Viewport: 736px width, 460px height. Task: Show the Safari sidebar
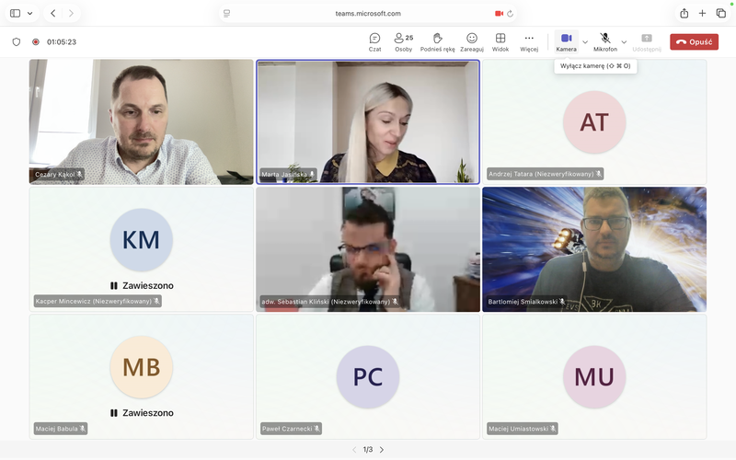pyautogui.click(x=15, y=13)
